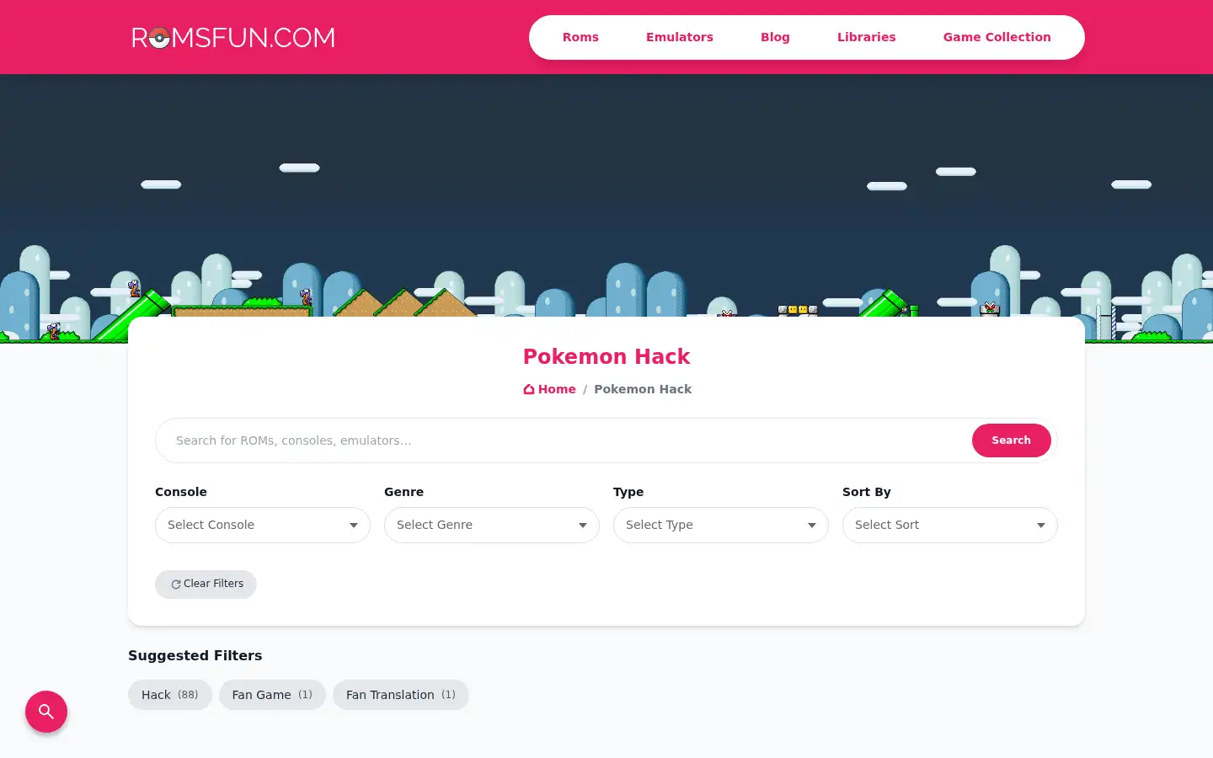This screenshot has height=758, width=1213.
Task: Click the Pokemon Hack page heading
Action: pos(606,356)
